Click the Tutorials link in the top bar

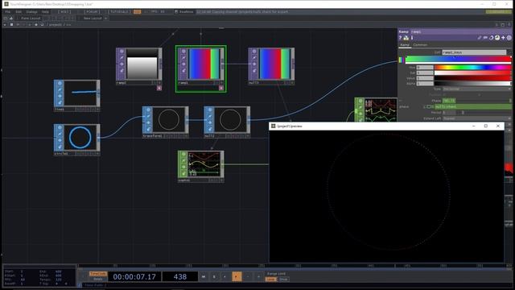[119, 12]
